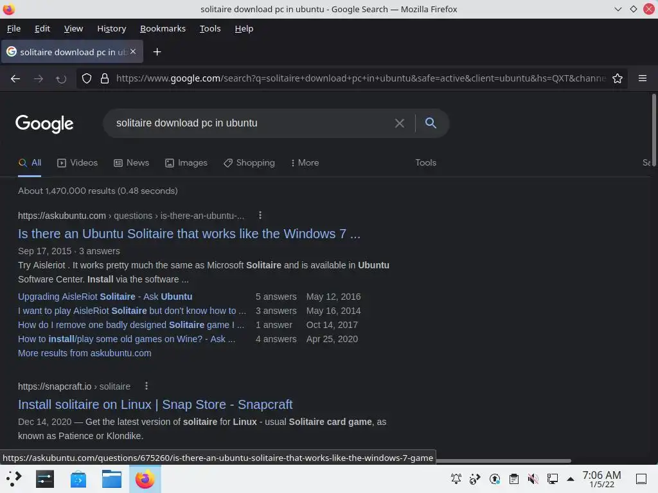
Task: Open the View menu
Action: 73,28
